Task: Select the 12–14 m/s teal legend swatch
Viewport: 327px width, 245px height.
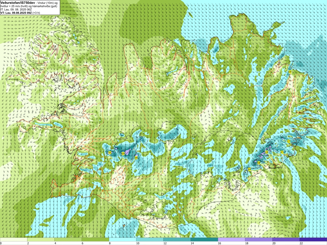Action: pyautogui.click(x=177, y=240)
